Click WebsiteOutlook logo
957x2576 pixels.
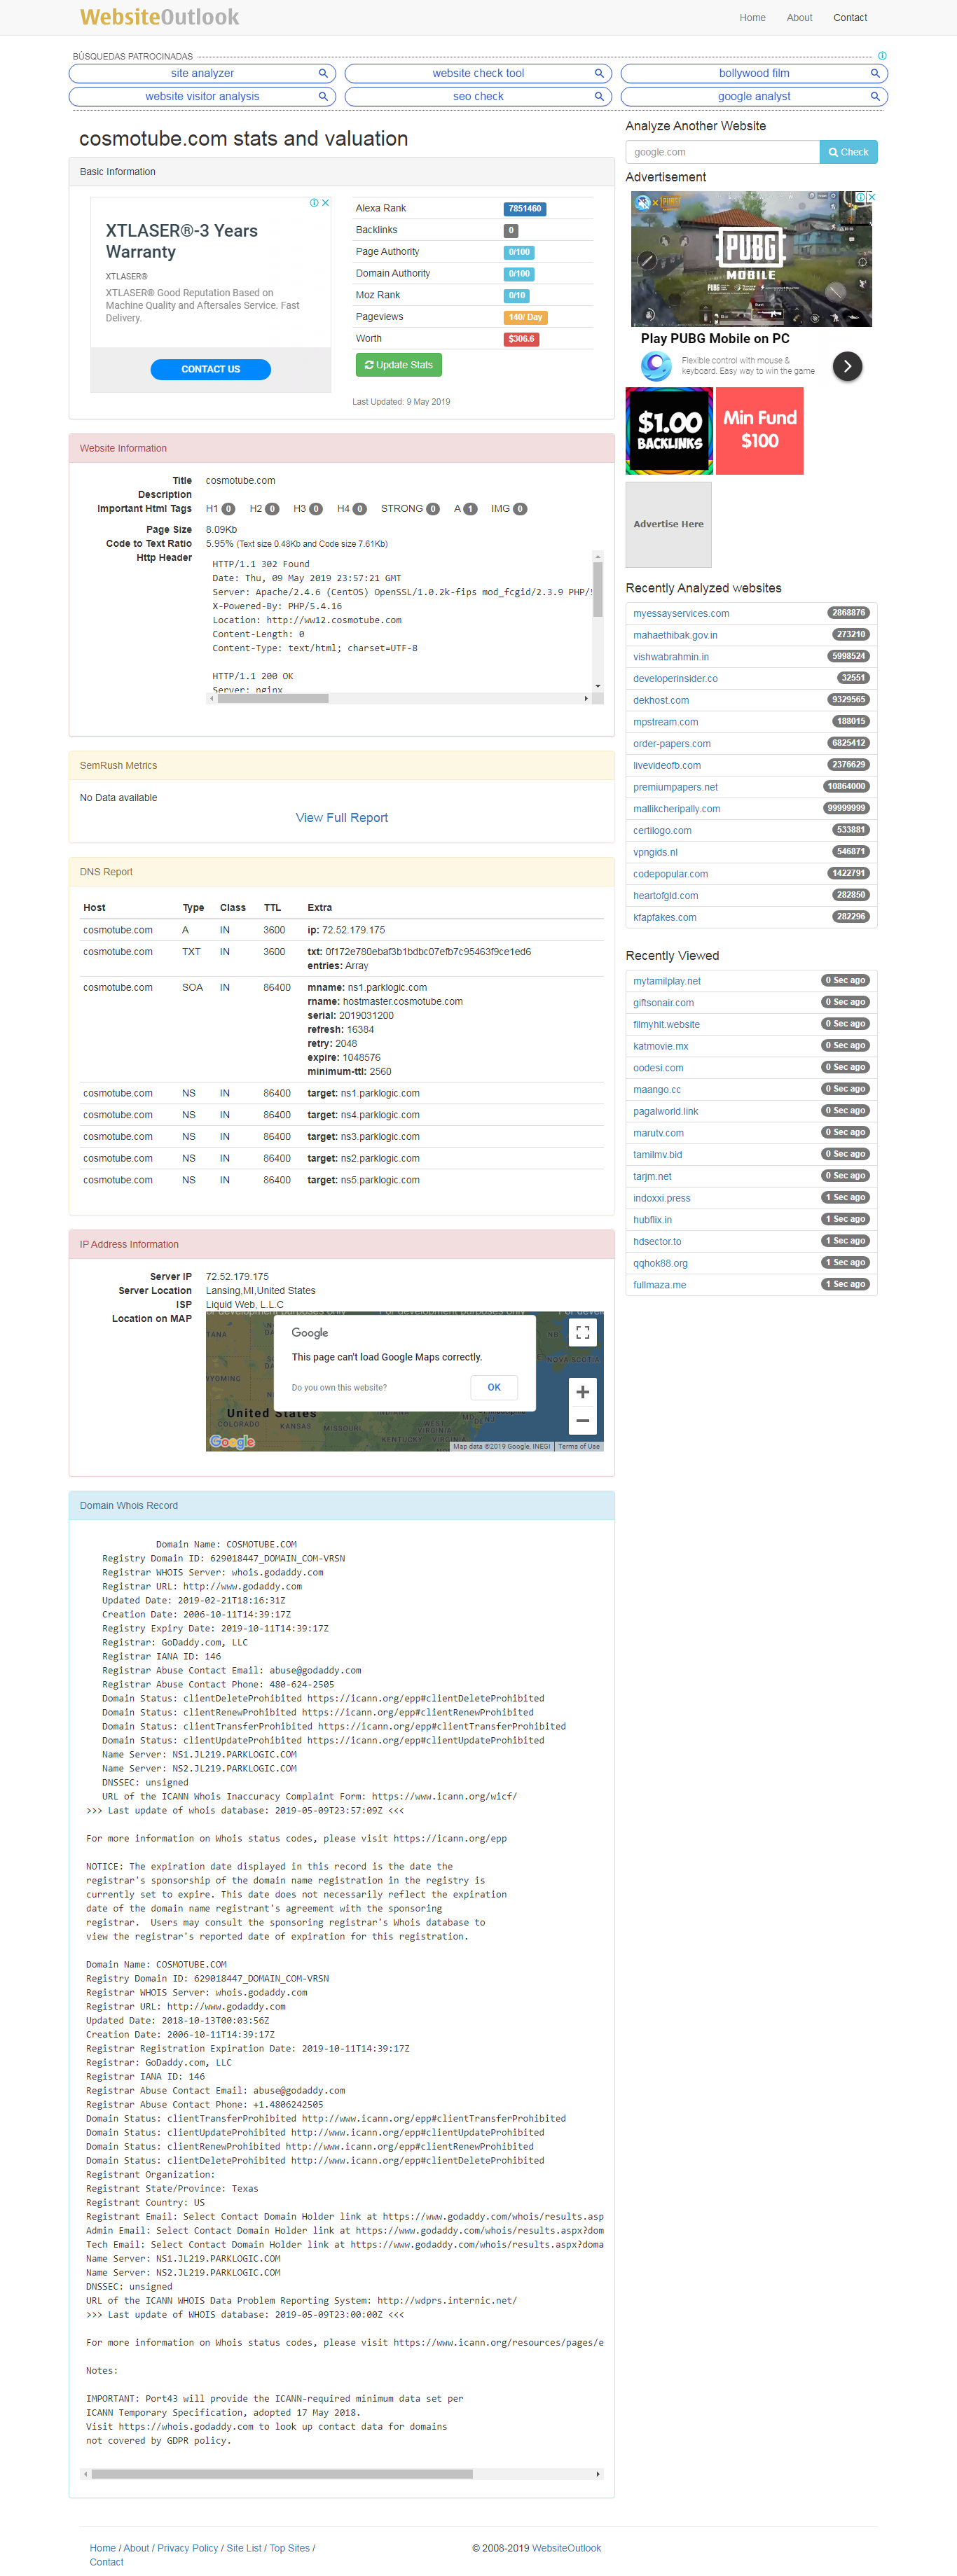[159, 17]
